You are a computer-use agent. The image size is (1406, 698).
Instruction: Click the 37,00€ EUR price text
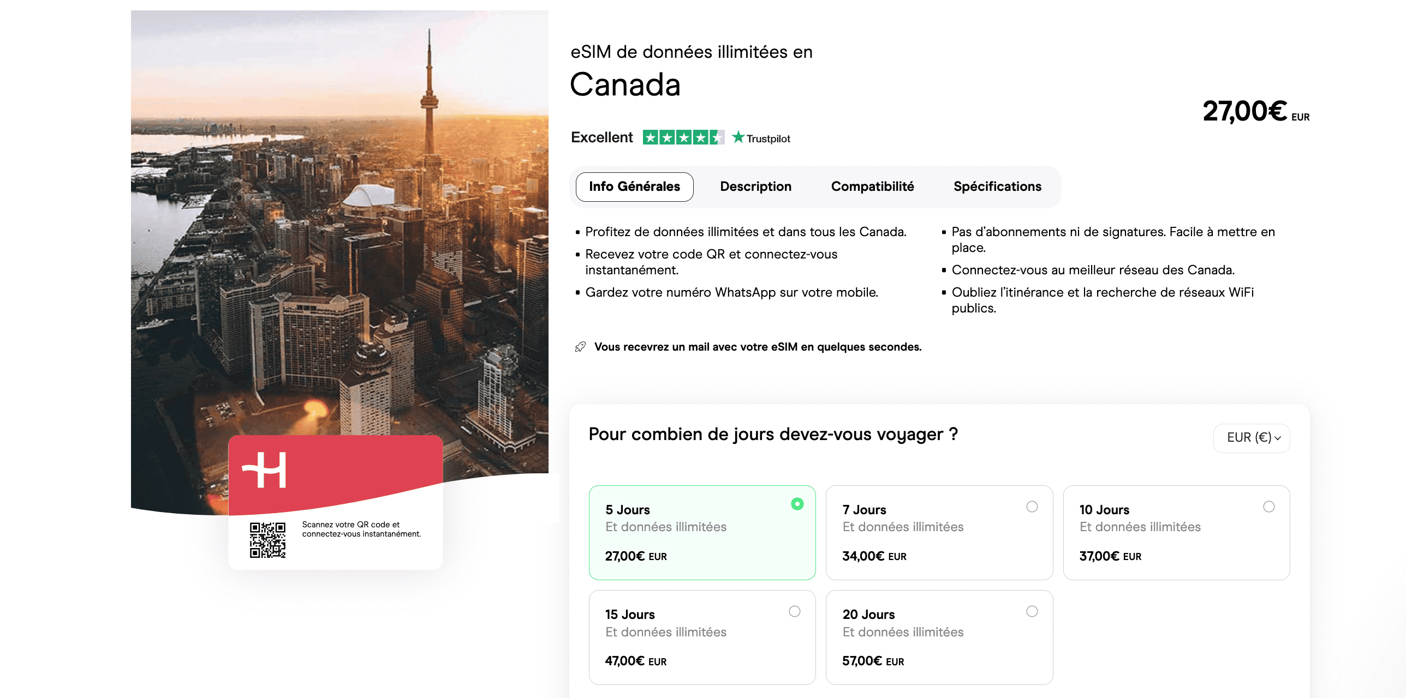pos(1110,556)
